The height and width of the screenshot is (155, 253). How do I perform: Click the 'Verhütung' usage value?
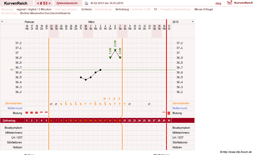pyautogui.click(x=122, y=9)
